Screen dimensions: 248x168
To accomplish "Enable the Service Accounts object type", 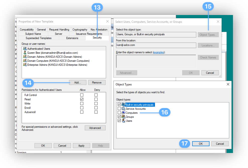I will (x=119, y=108).
